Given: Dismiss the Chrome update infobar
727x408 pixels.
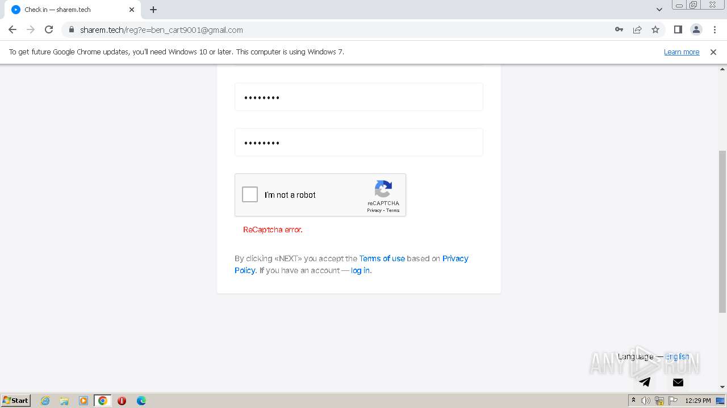Looking at the screenshot, I should point(713,52).
